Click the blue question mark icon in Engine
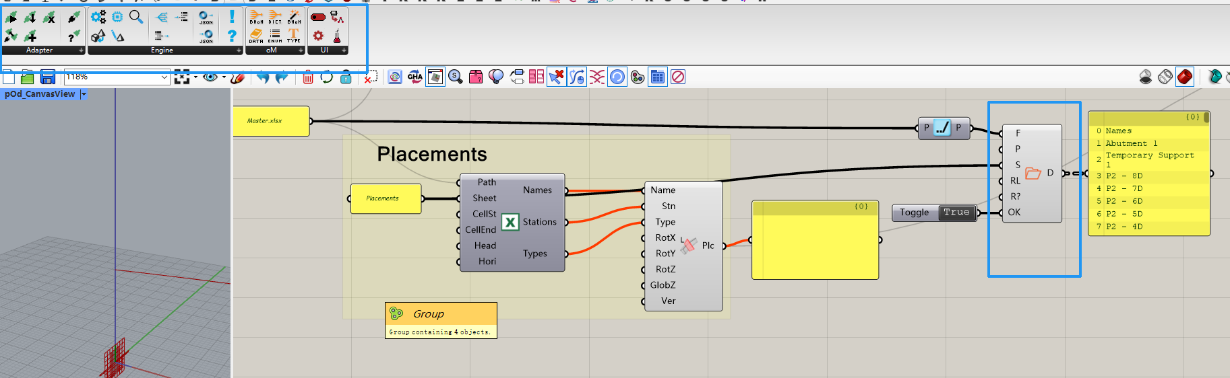Screen dimensions: 1230x378 (x=232, y=36)
